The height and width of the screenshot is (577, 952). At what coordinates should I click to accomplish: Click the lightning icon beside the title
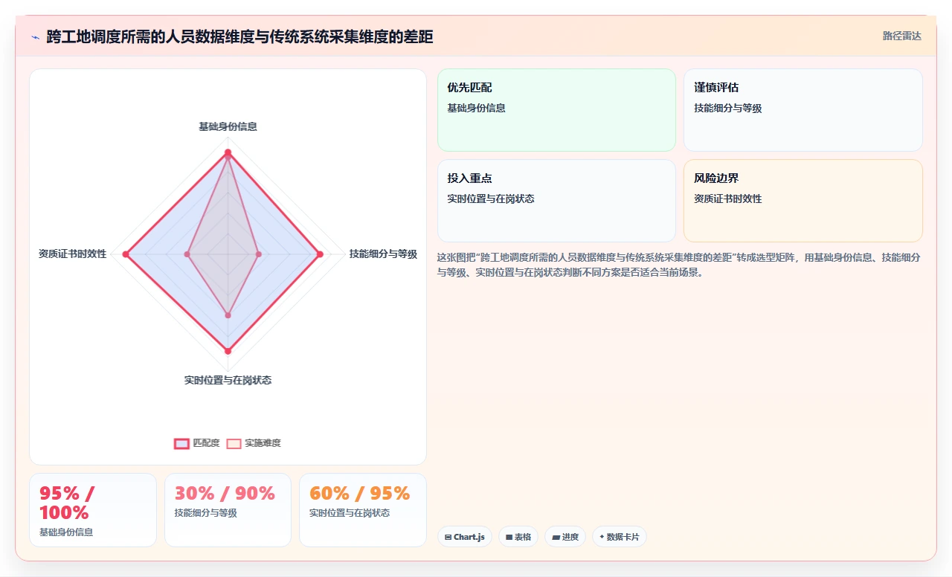click(x=35, y=37)
